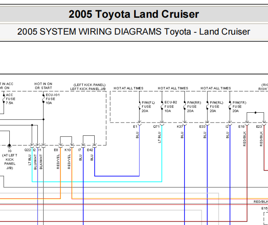Click the P/W(FL) FUSE 20A label

[x=148, y=107]
